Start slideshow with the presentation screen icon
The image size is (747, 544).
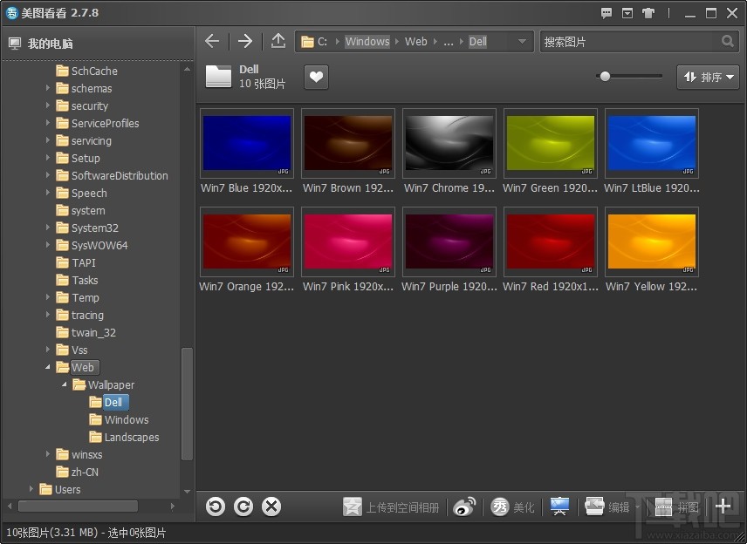tap(559, 507)
